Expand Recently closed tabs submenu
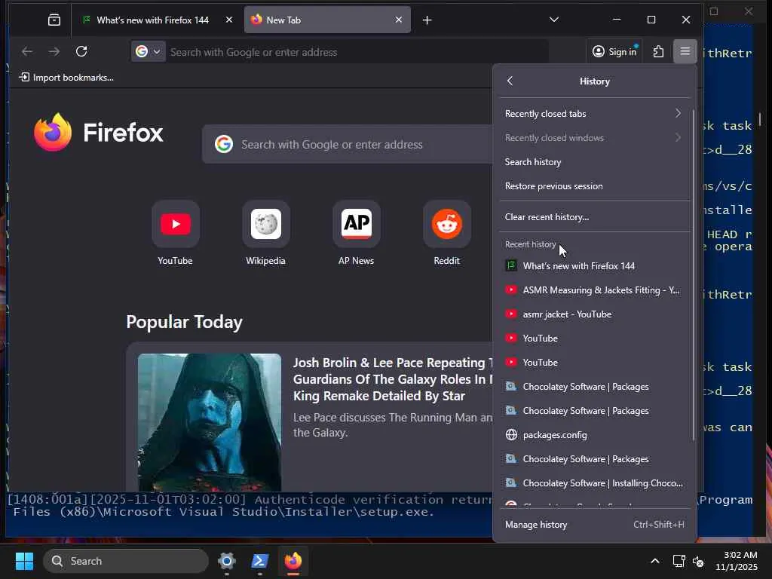 point(594,114)
